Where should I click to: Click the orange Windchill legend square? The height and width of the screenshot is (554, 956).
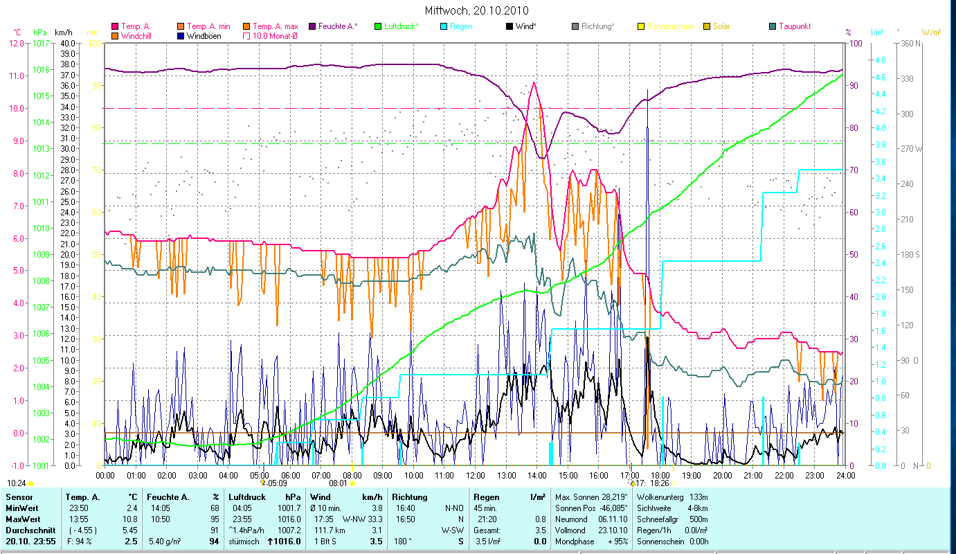(115, 35)
